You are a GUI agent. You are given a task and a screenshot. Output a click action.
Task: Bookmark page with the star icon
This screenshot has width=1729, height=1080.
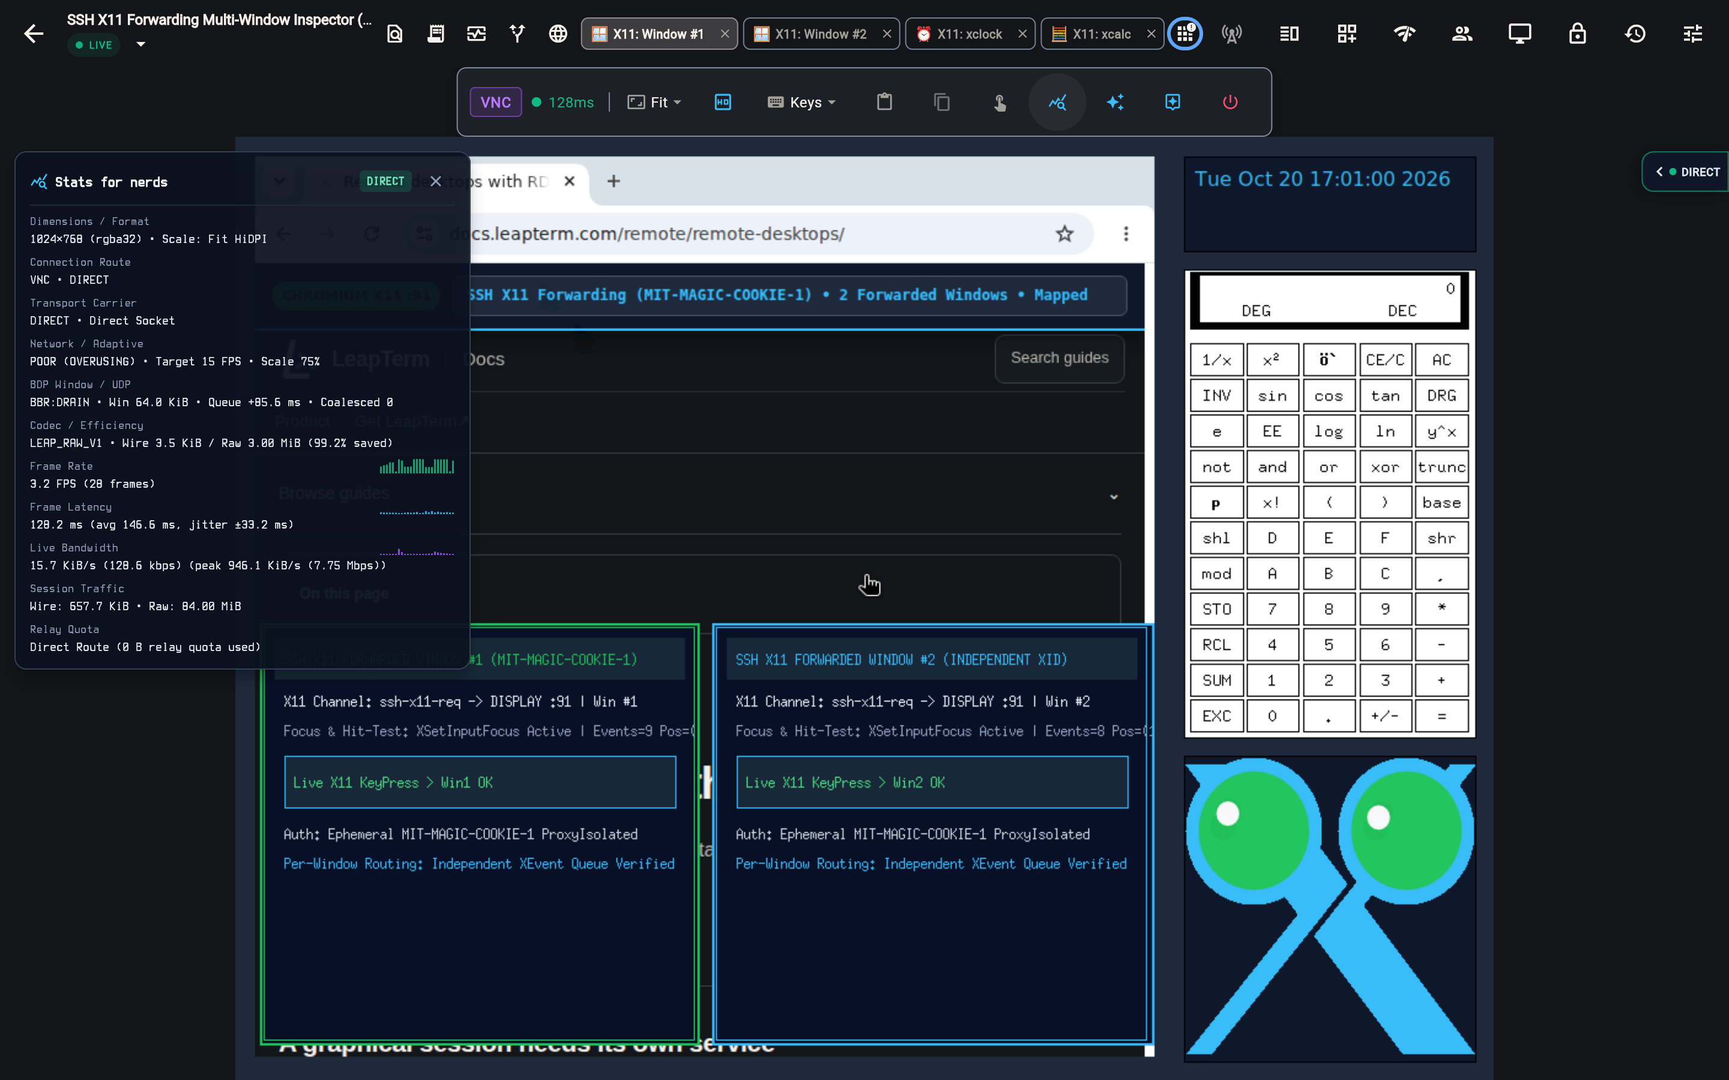click(1064, 233)
